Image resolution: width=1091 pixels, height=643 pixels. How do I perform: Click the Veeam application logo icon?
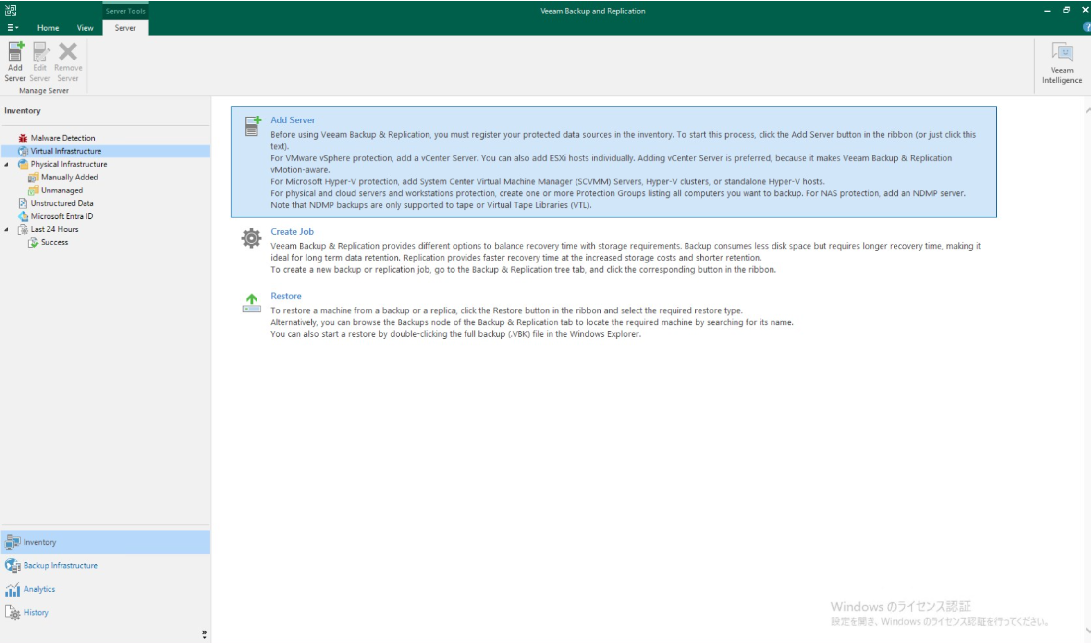point(11,11)
